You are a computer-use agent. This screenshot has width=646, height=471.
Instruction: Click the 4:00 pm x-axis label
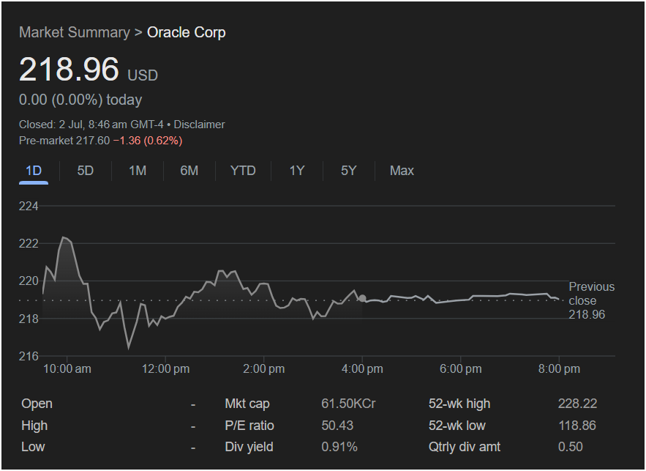coord(362,369)
